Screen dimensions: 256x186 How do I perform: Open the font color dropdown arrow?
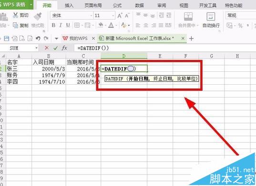(116, 25)
